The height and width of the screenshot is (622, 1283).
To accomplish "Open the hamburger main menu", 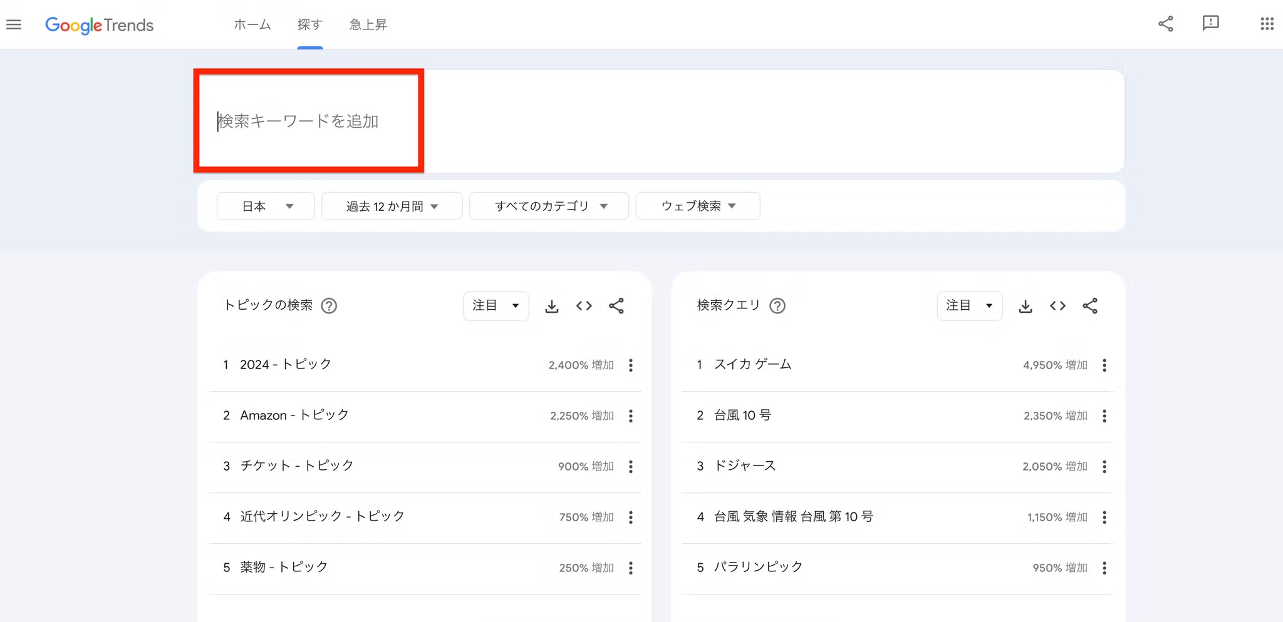I will [x=14, y=24].
